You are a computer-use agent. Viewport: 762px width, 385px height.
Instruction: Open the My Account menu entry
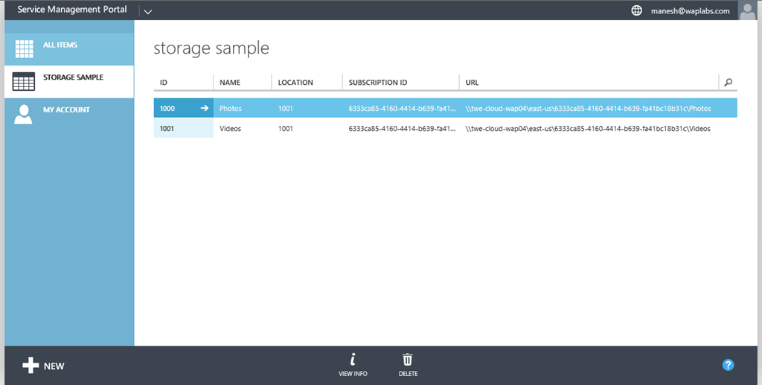(66, 110)
